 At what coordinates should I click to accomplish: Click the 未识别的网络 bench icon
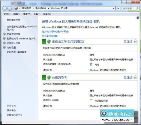click(91, 100)
